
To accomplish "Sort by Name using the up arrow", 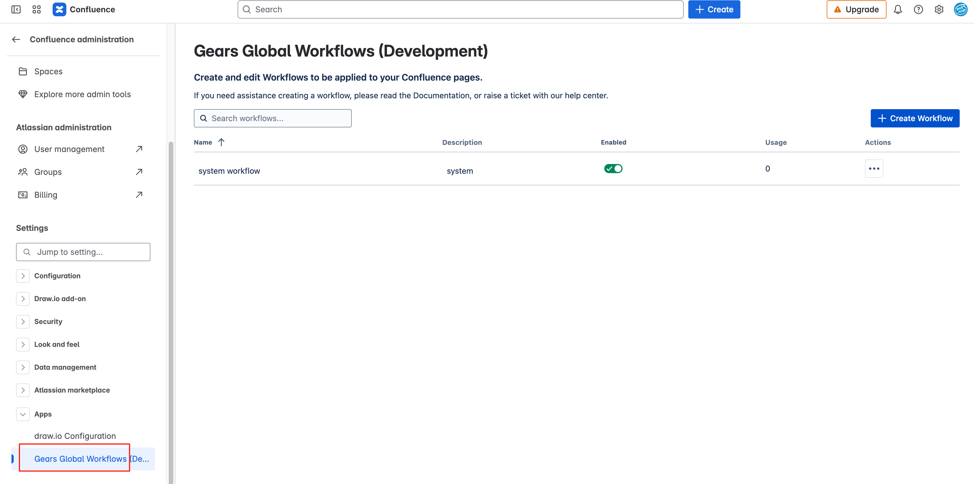I will [x=221, y=143].
